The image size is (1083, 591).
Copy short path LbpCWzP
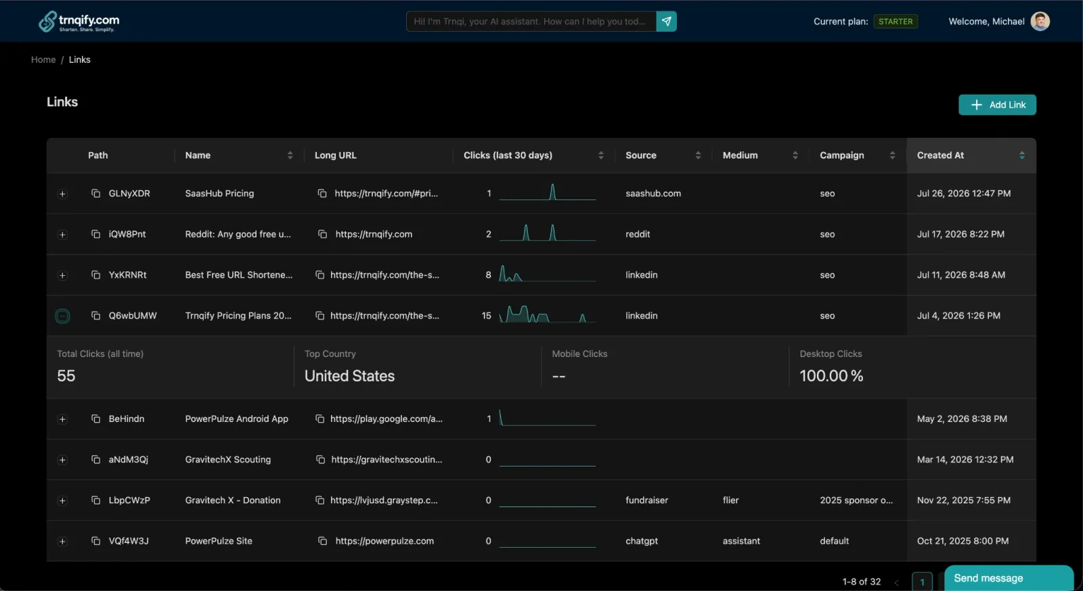(96, 500)
